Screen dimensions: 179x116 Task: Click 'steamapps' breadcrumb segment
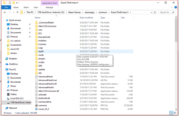pos(89,12)
